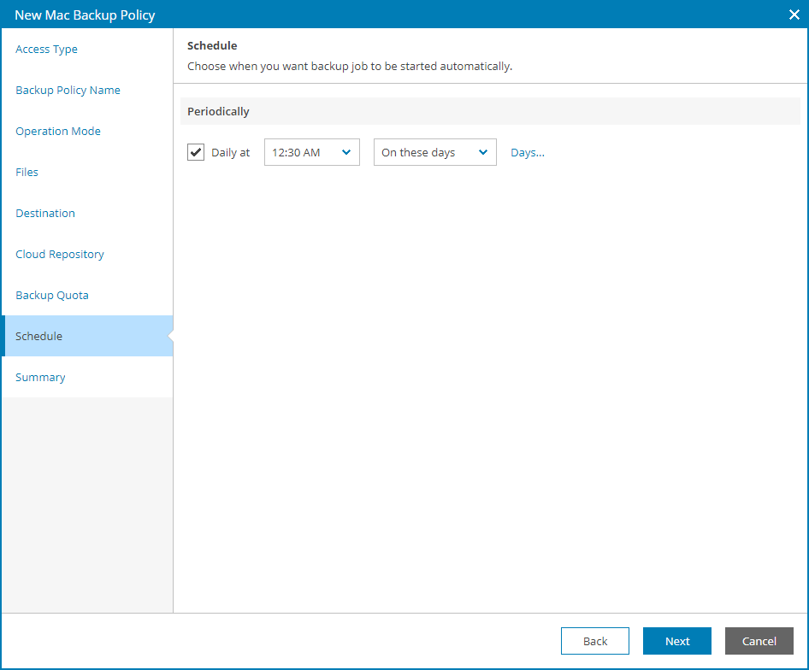Select the Access Type step
Image resolution: width=809 pixels, height=670 pixels.
(46, 49)
